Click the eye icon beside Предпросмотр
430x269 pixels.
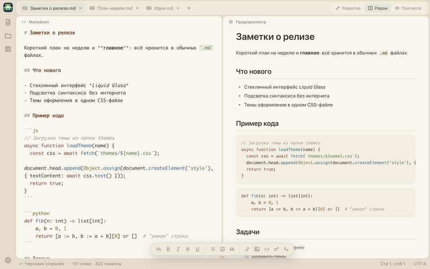(x=231, y=22)
